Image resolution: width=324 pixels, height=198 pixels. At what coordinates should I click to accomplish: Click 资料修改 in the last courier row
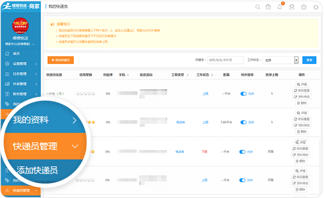click(x=300, y=184)
